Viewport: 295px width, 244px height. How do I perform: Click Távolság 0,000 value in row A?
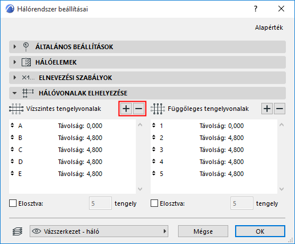pyautogui.click(x=95, y=126)
